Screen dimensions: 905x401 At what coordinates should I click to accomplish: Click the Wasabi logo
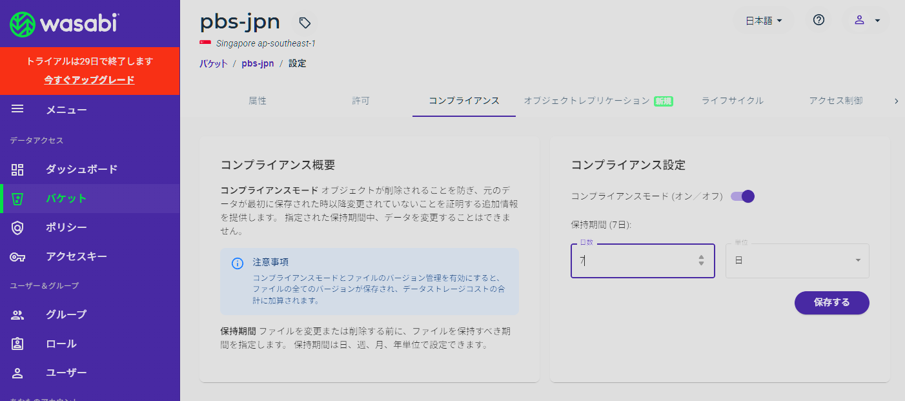[x=63, y=24]
